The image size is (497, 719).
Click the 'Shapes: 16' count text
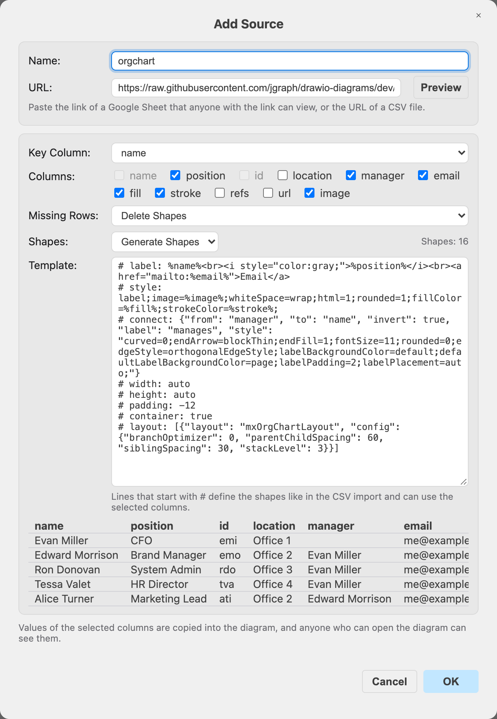[x=444, y=241]
